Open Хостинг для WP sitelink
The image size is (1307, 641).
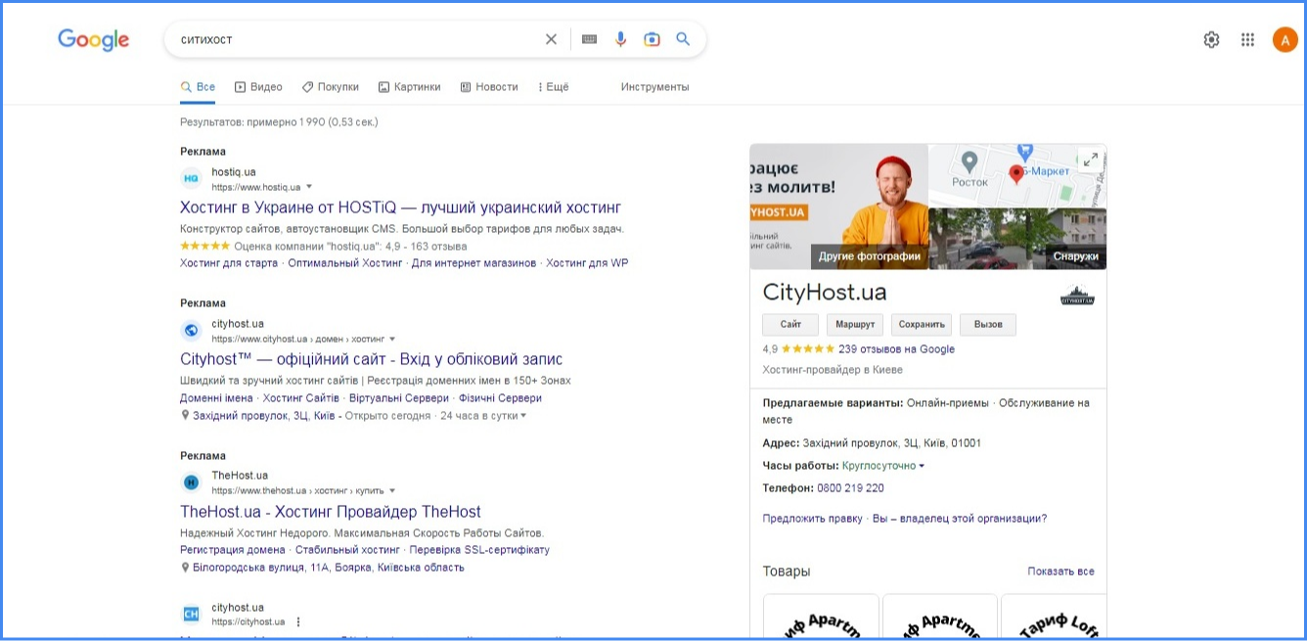point(587,263)
